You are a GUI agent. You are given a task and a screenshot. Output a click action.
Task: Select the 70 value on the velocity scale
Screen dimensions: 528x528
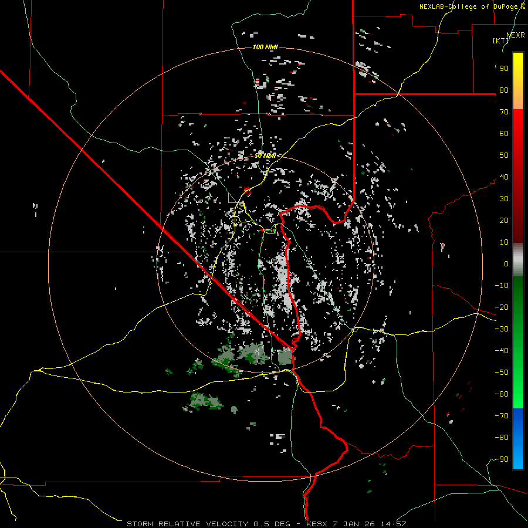click(x=504, y=112)
